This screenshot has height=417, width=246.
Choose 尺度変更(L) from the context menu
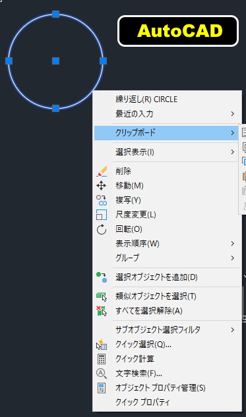168,215
